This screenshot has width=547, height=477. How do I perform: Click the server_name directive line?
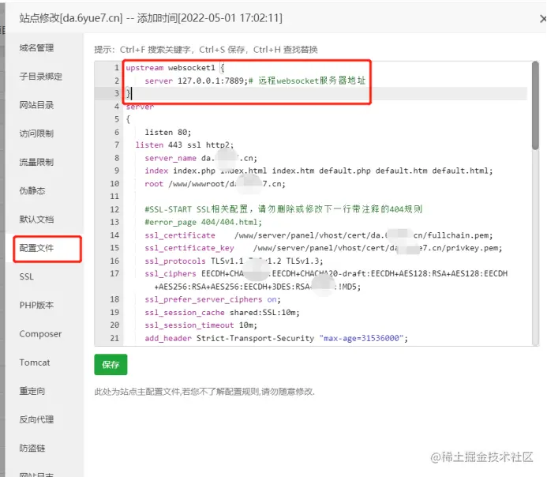coord(201,158)
